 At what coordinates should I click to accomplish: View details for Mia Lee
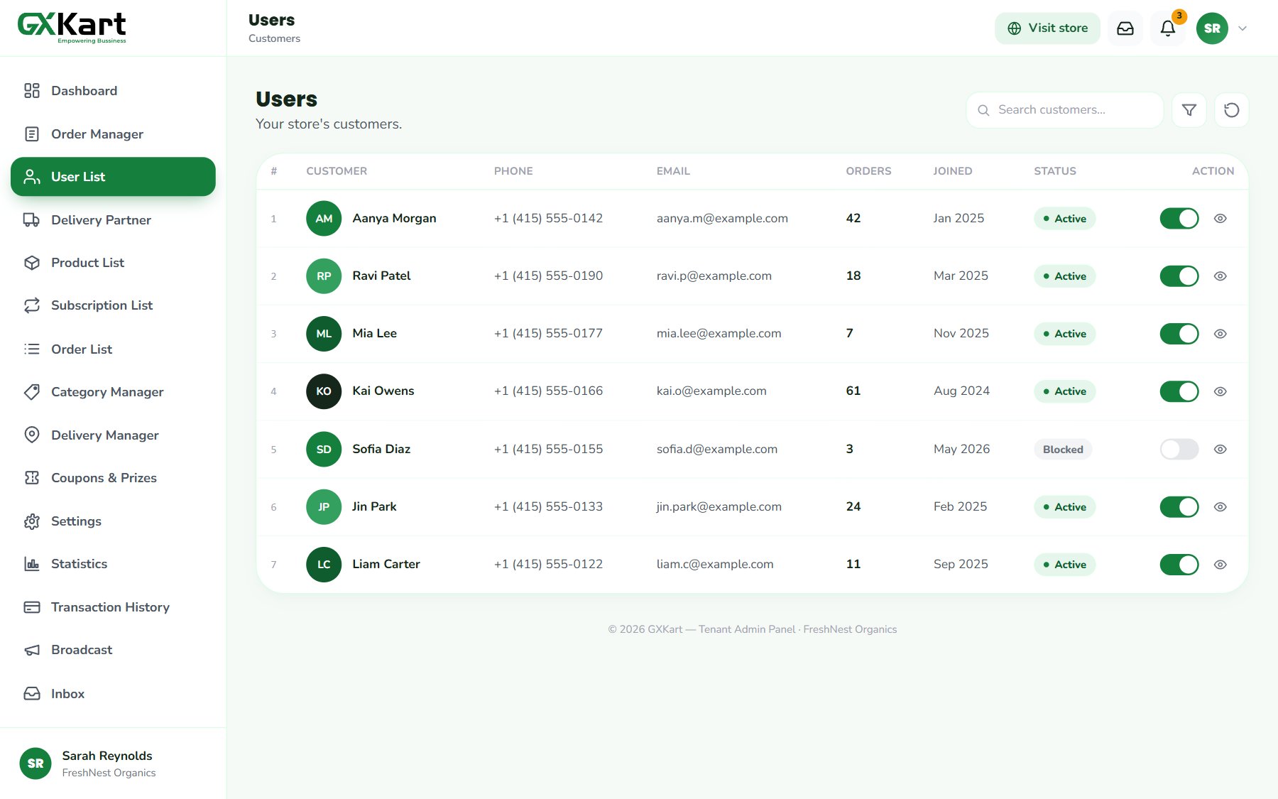(1220, 334)
